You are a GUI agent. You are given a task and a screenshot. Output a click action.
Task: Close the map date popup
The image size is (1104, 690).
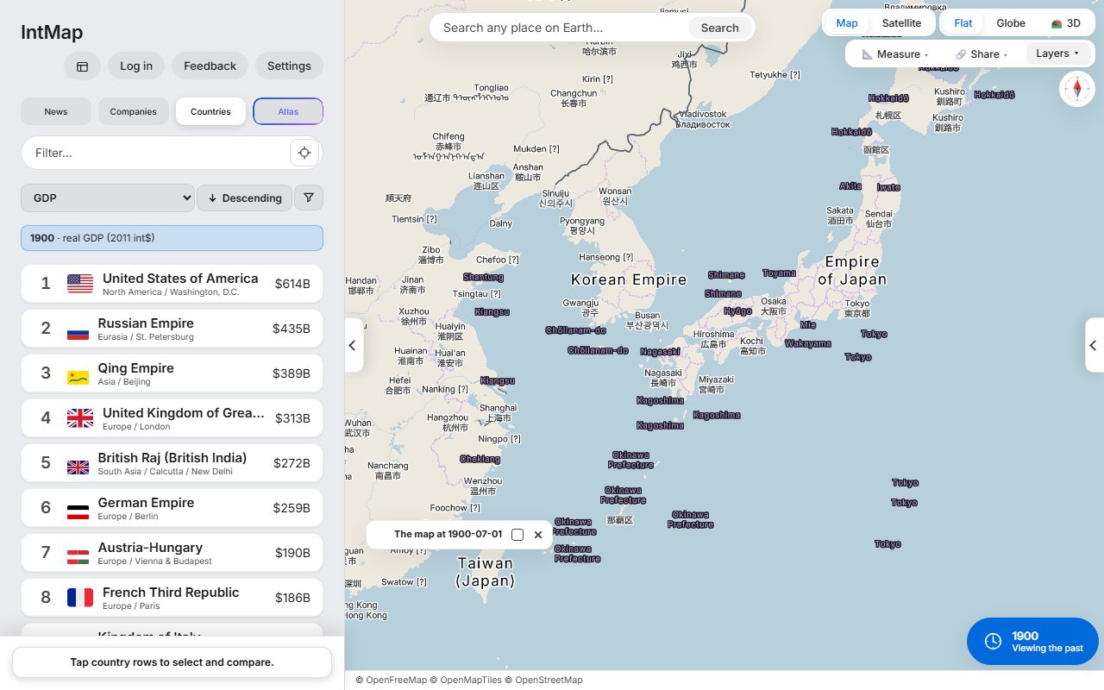click(x=538, y=535)
